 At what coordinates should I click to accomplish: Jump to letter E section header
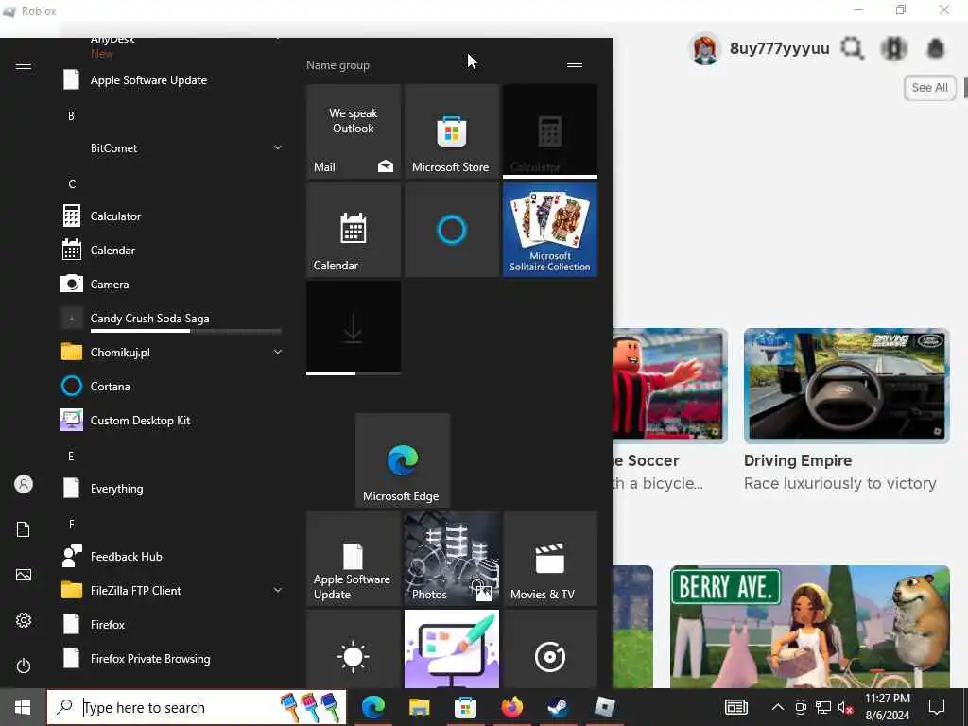pos(71,457)
